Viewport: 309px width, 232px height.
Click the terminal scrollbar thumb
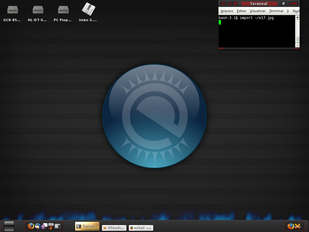[x=297, y=40]
